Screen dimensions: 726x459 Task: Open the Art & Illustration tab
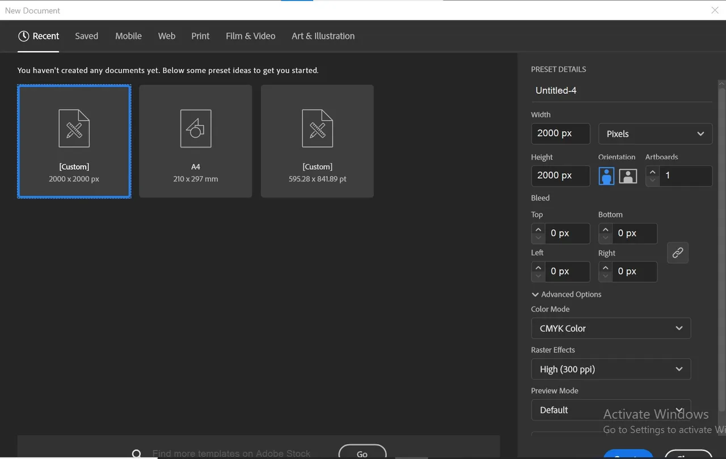point(323,36)
